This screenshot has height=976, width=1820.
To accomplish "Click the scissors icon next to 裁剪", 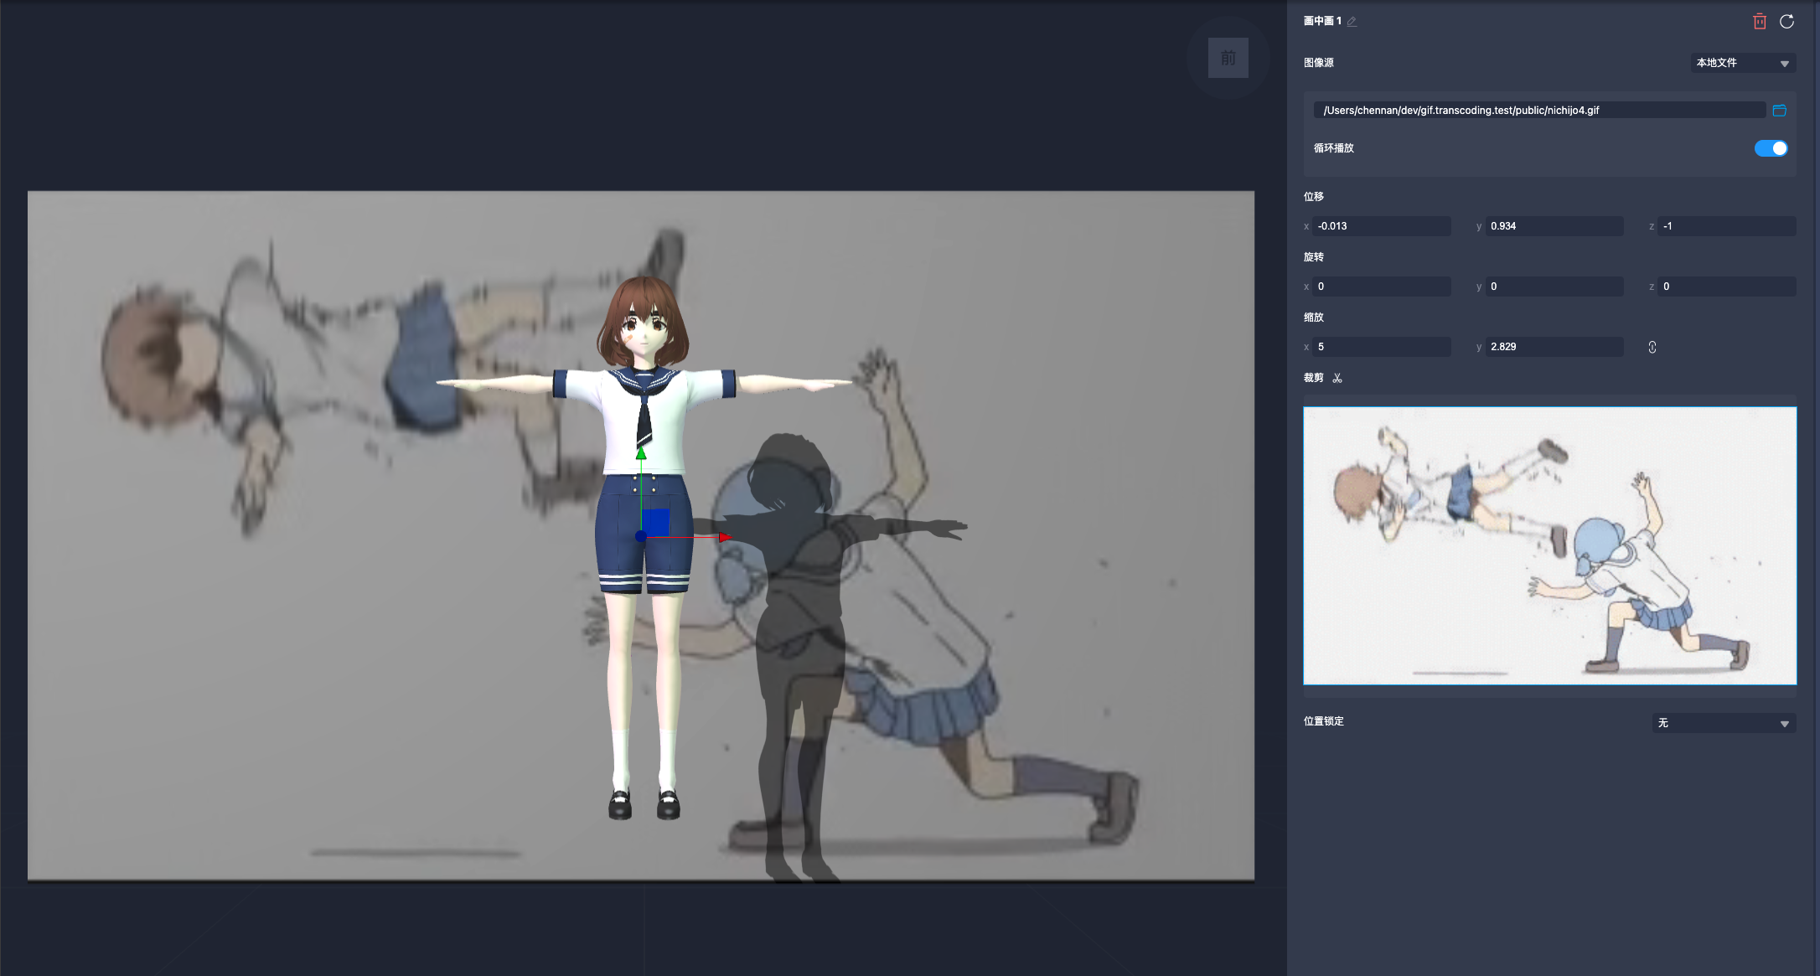I will tap(1338, 378).
